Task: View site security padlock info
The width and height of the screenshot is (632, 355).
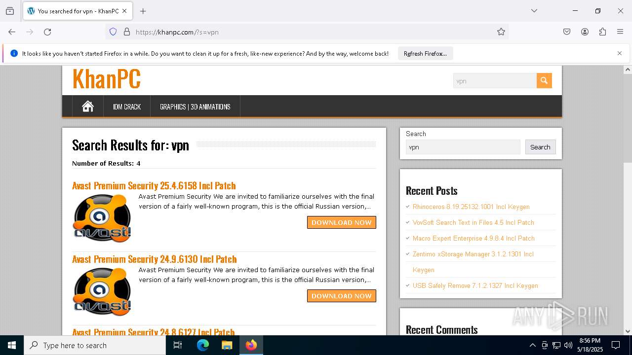Action: [127, 32]
